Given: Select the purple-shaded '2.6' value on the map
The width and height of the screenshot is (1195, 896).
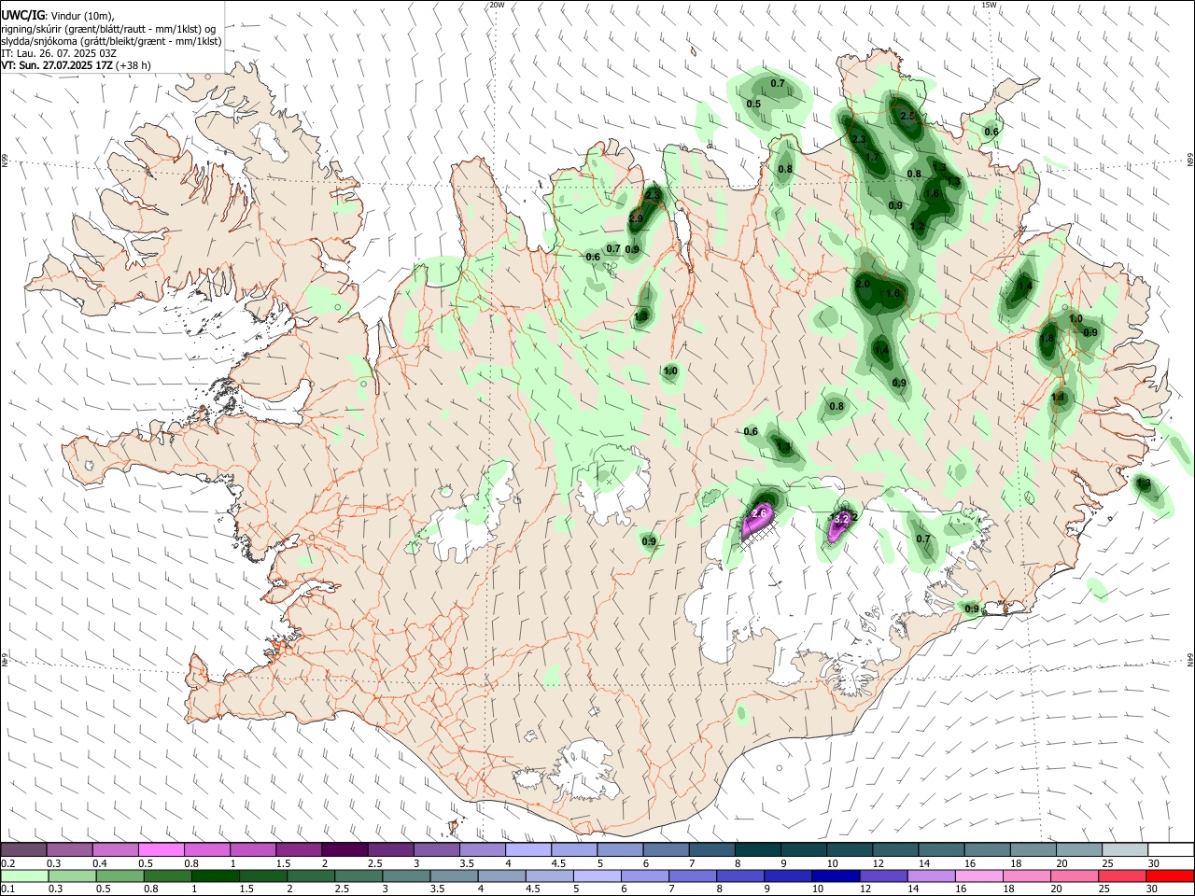Looking at the screenshot, I should [x=759, y=513].
